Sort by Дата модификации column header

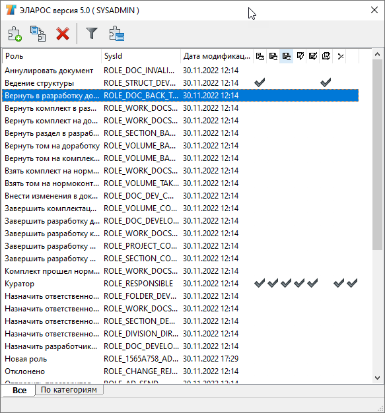[217, 56]
